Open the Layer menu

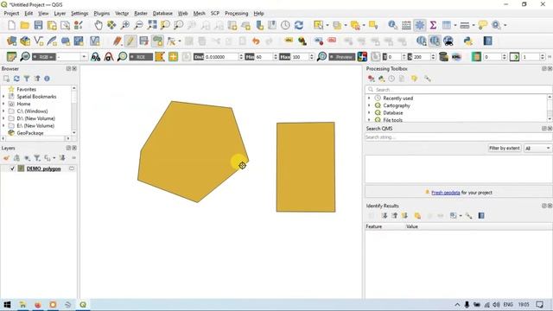(x=60, y=14)
